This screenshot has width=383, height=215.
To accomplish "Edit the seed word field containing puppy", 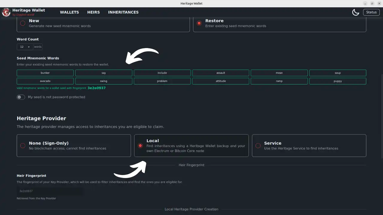I will click(x=338, y=81).
